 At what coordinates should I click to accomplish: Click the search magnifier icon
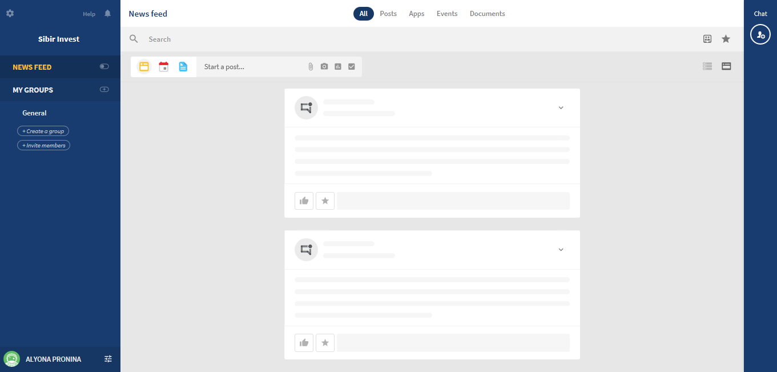134,39
